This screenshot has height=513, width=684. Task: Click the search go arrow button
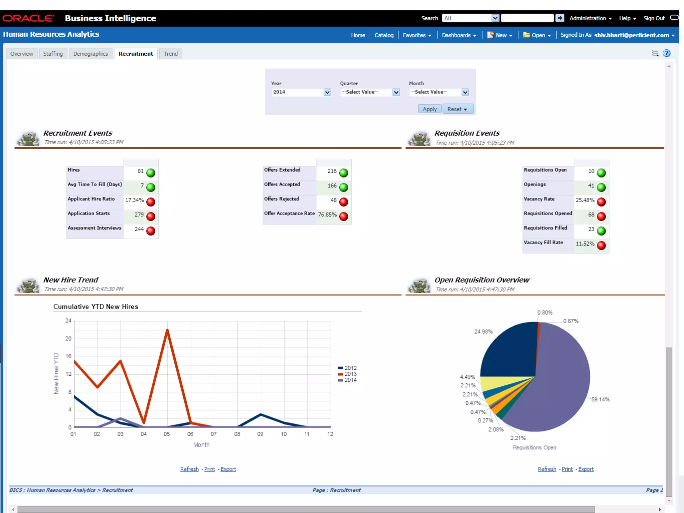point(560,18)
